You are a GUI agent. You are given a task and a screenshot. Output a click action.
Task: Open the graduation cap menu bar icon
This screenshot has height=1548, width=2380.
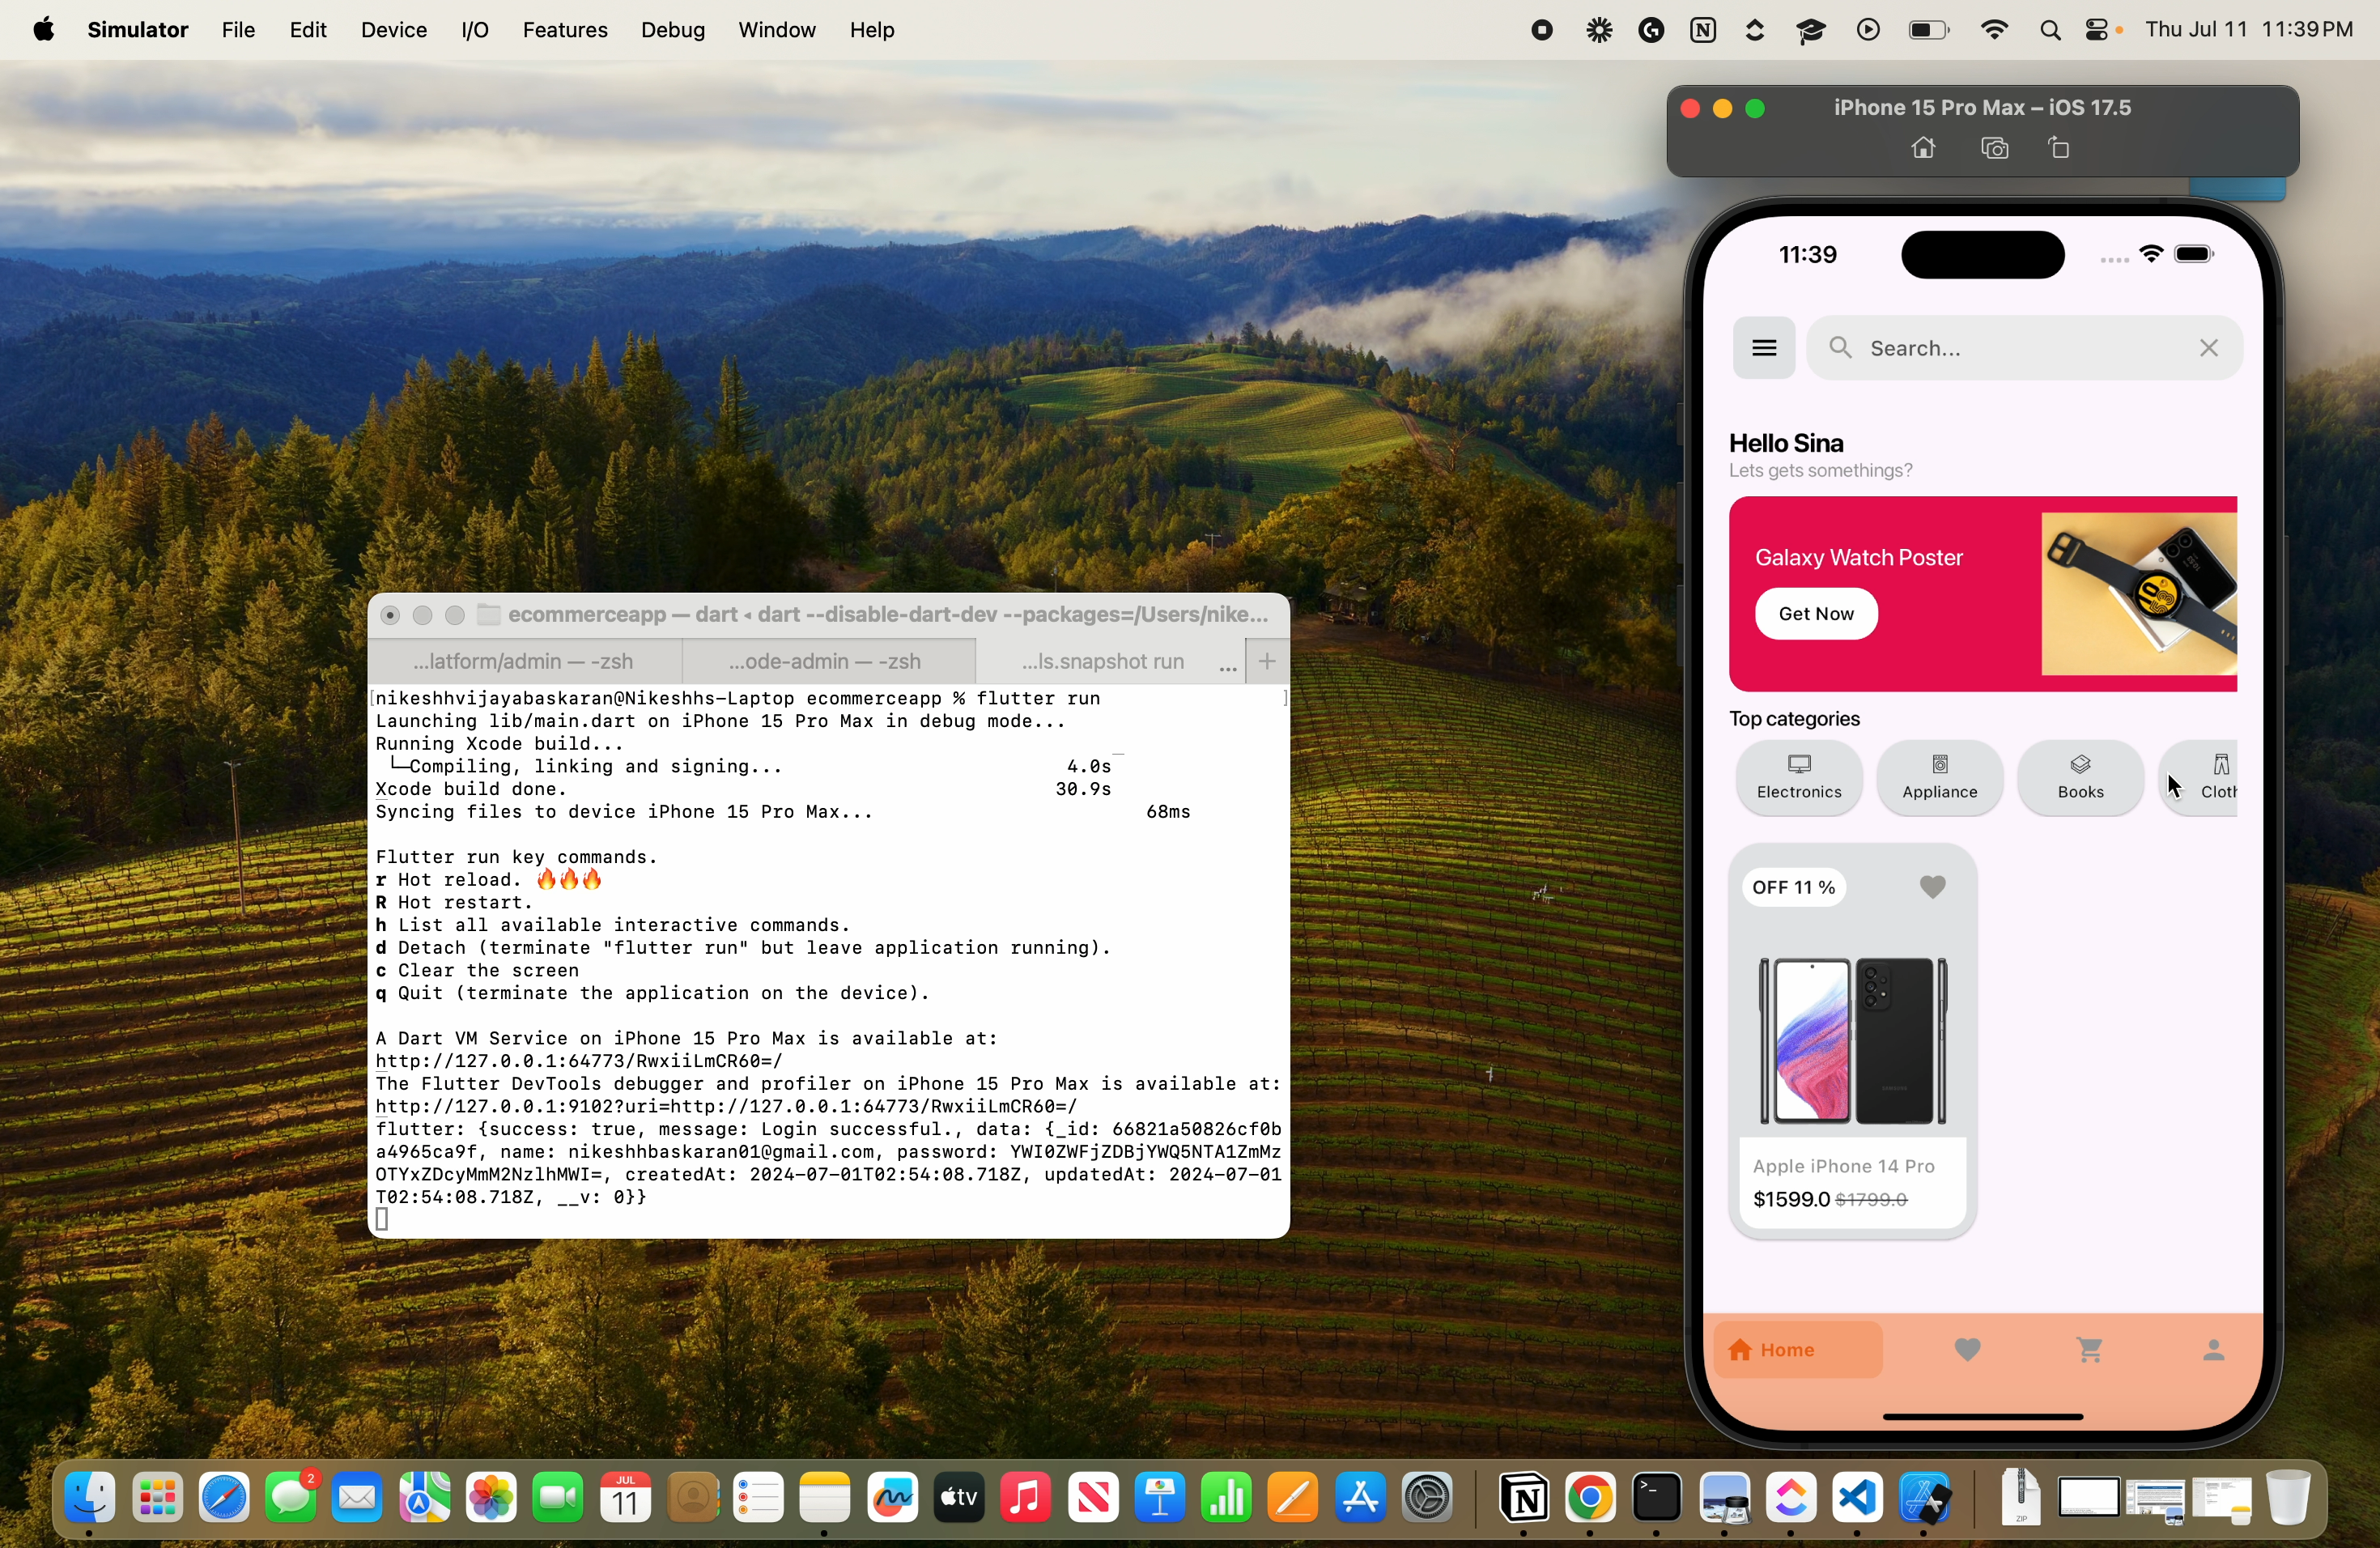[x=1811, y=30]
